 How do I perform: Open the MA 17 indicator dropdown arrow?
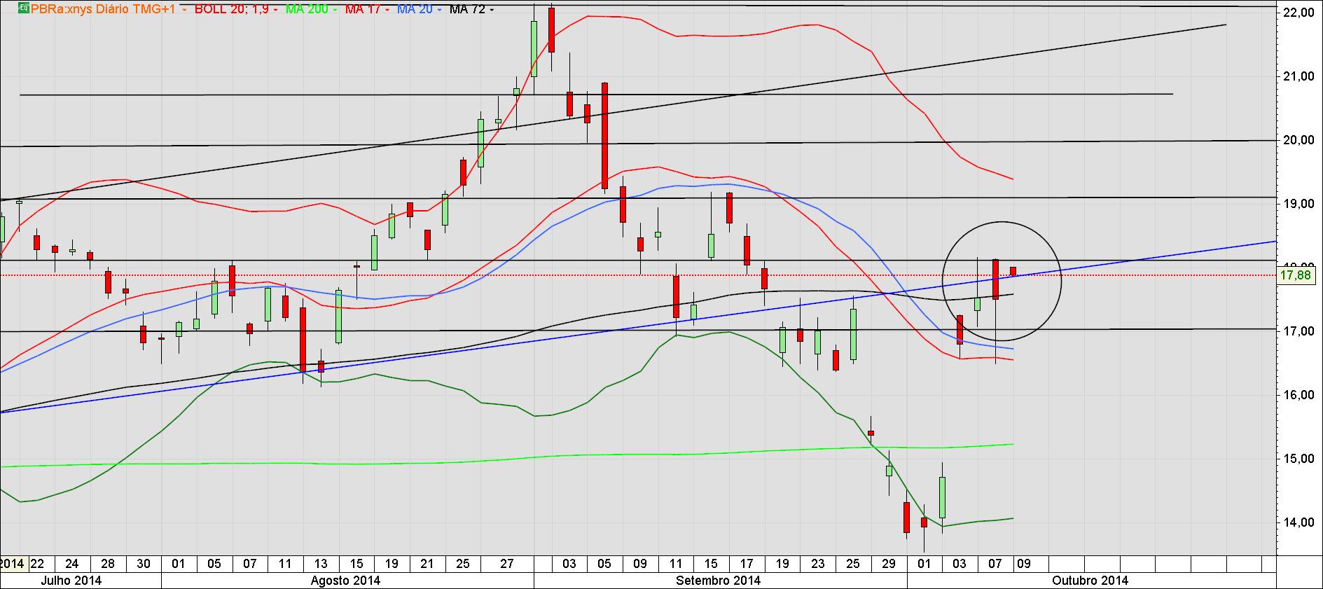click(x=387, y=10)
